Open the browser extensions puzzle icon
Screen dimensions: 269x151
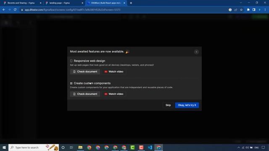click(248, 10)
